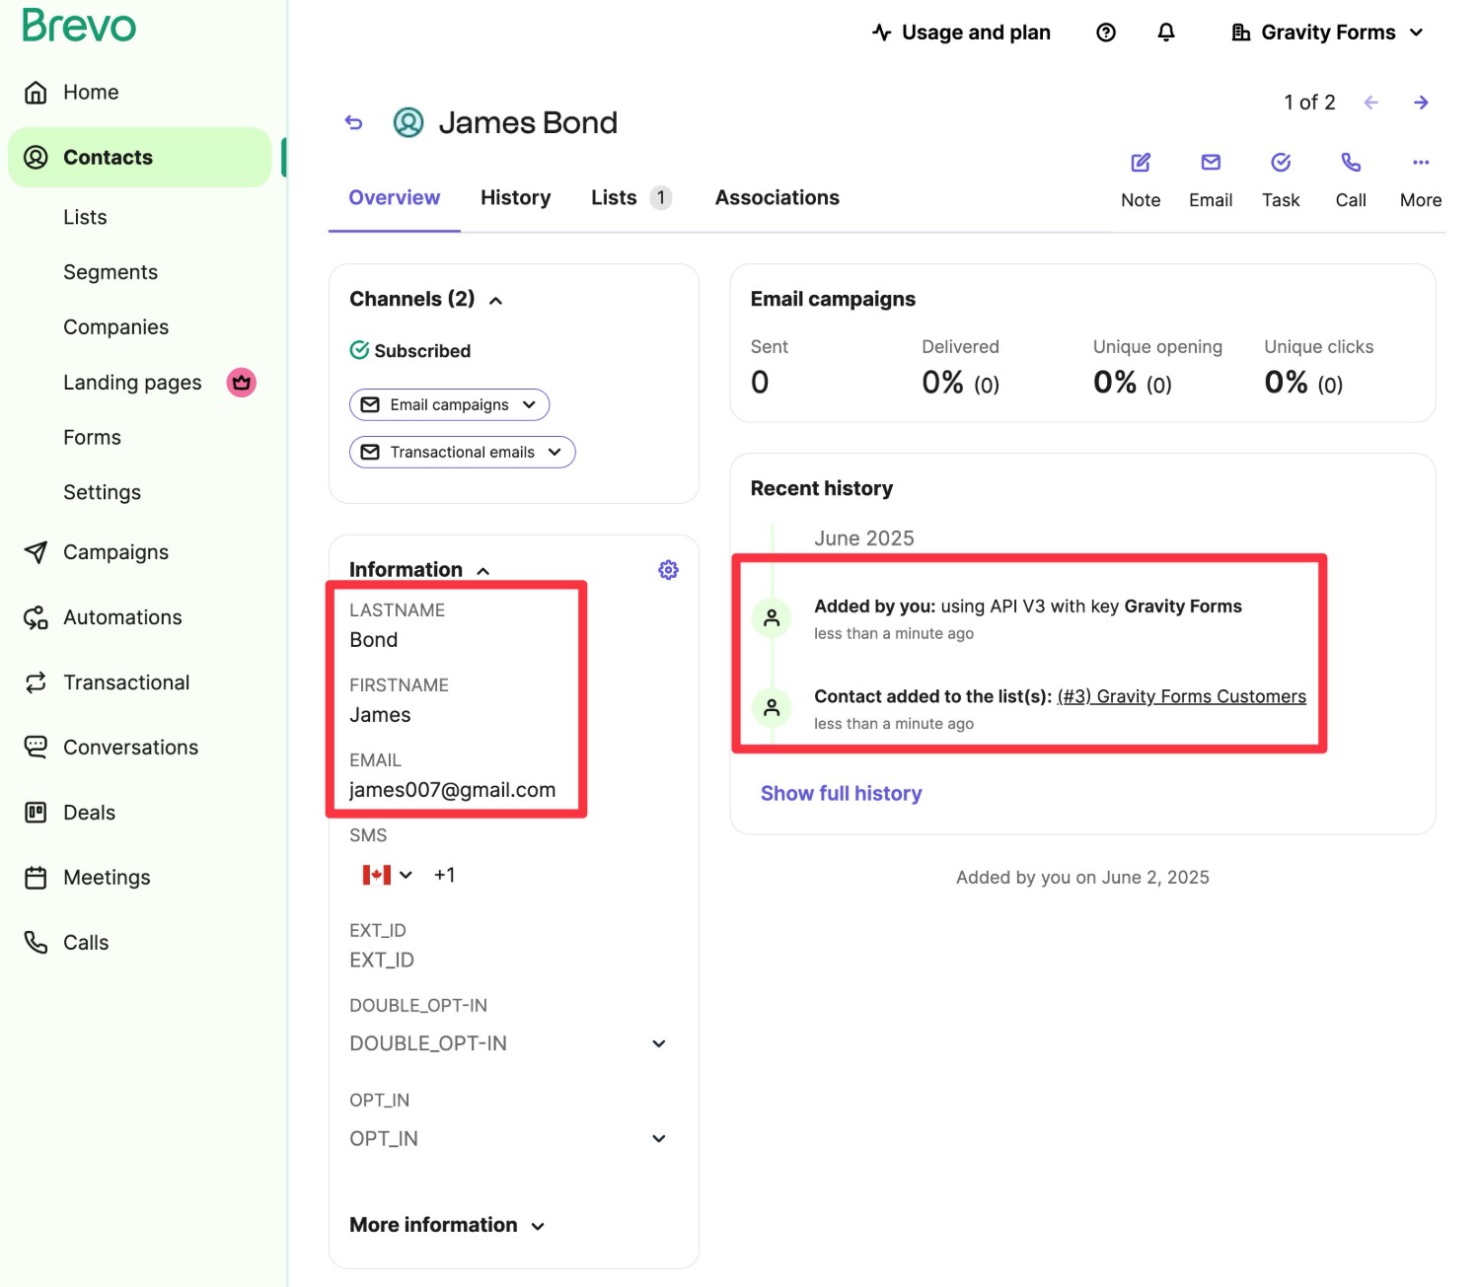Switch to the History tab
Viewport: 1480px width, 1287px height.
coord(515,198)
